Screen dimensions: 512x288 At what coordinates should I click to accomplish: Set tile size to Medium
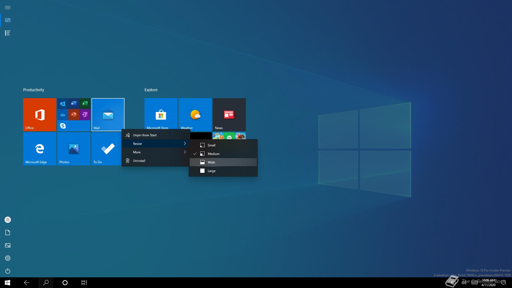point(223,154)
